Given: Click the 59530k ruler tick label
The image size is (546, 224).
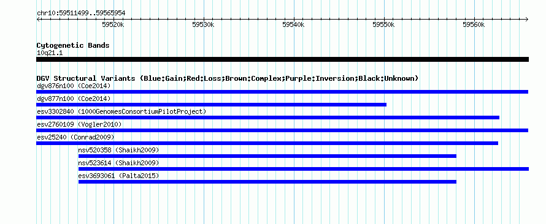Looking at the screenshot, I should 204,24.
